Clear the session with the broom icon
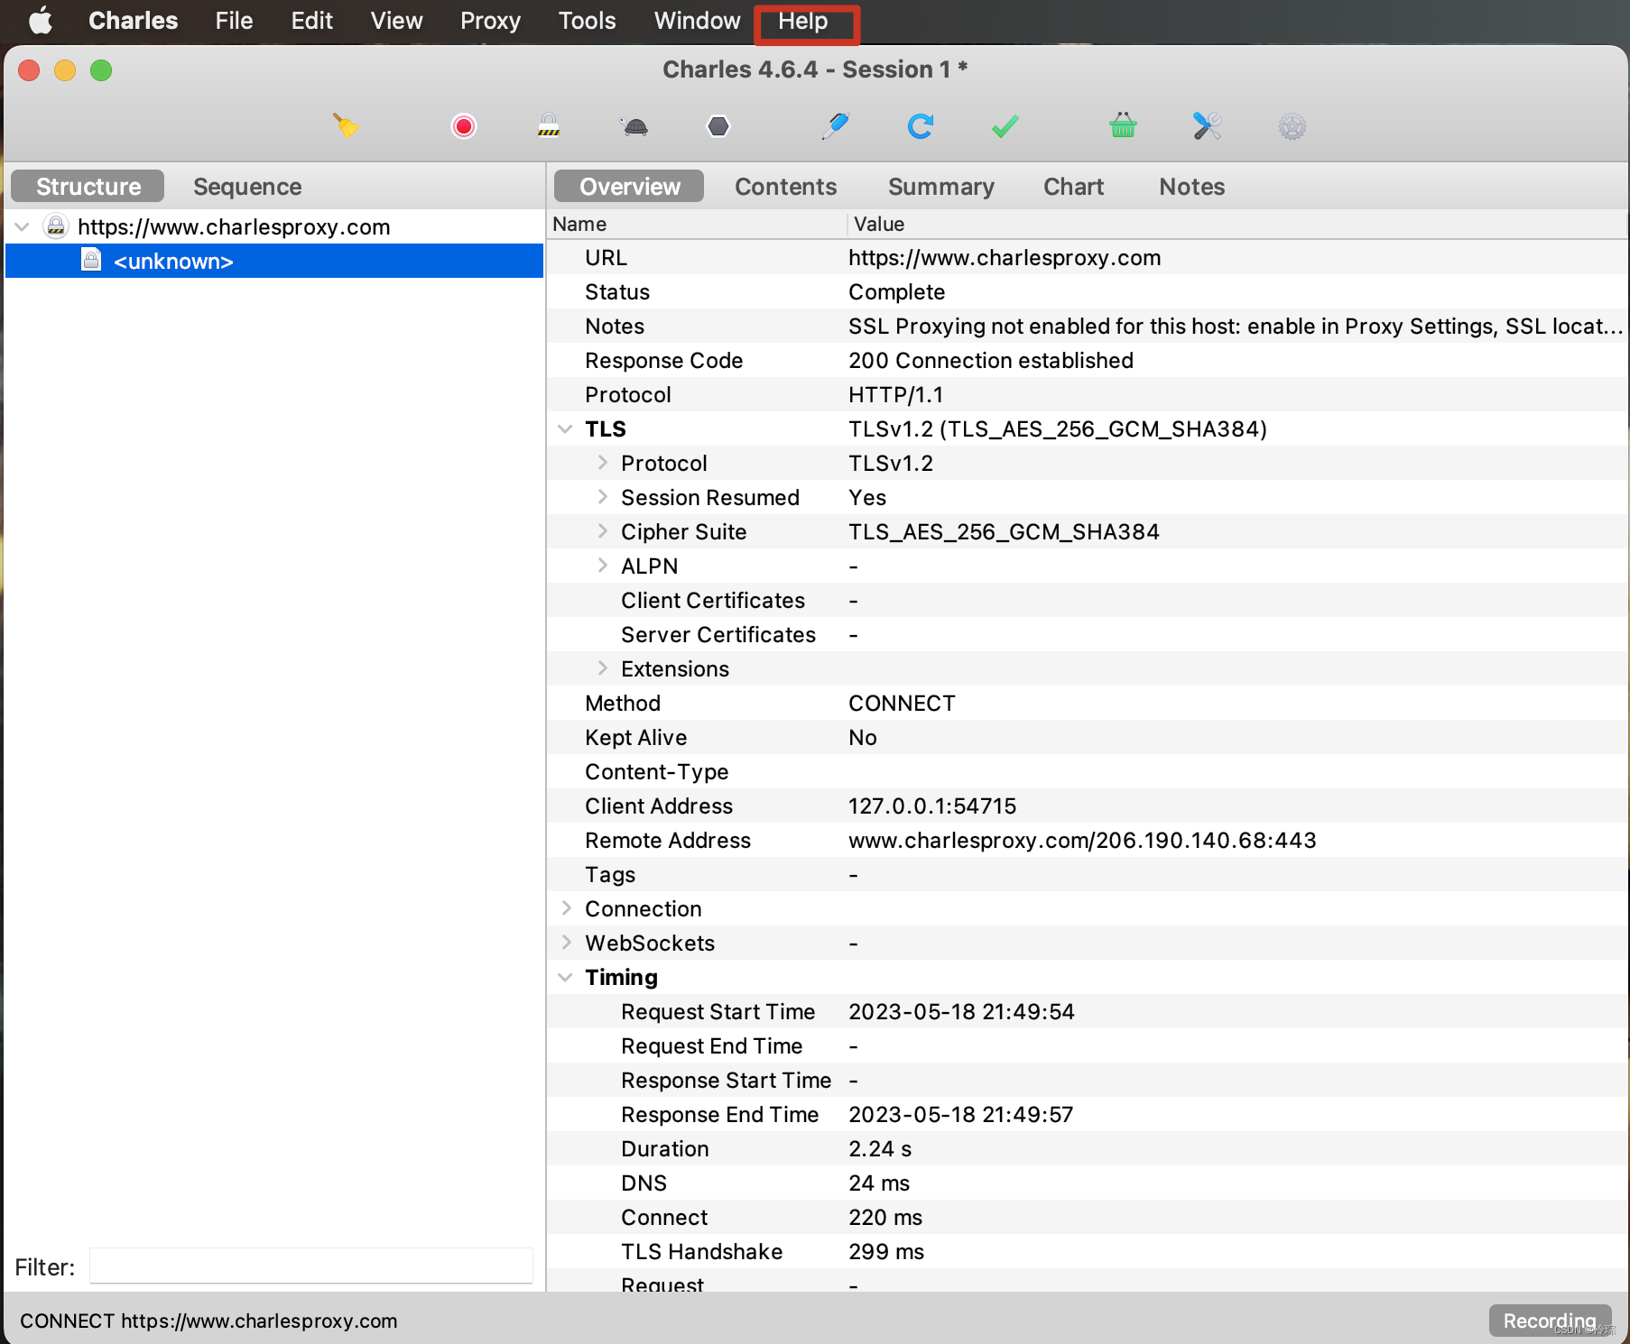Viewport: 1630px width, 1344px height. pos(346,126)
